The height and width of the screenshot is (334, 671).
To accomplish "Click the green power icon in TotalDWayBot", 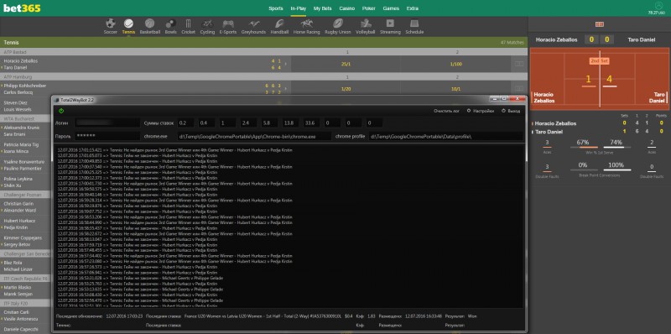I will tap(61, 111).
